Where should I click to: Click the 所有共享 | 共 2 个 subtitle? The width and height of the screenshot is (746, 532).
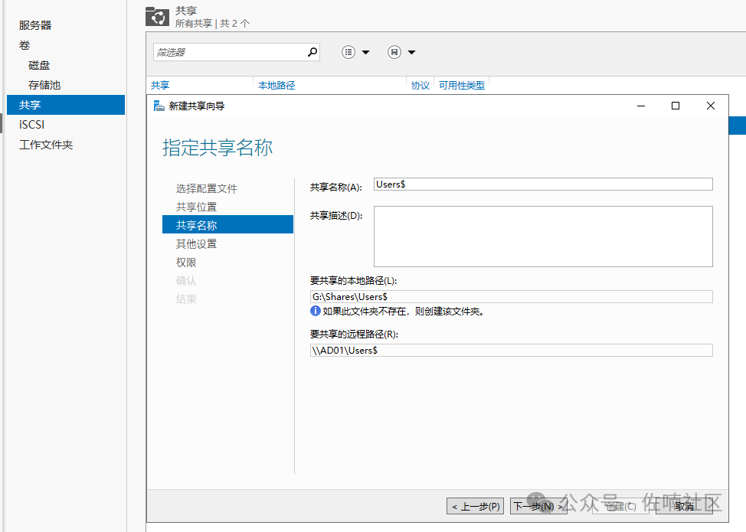click(212, 23)
